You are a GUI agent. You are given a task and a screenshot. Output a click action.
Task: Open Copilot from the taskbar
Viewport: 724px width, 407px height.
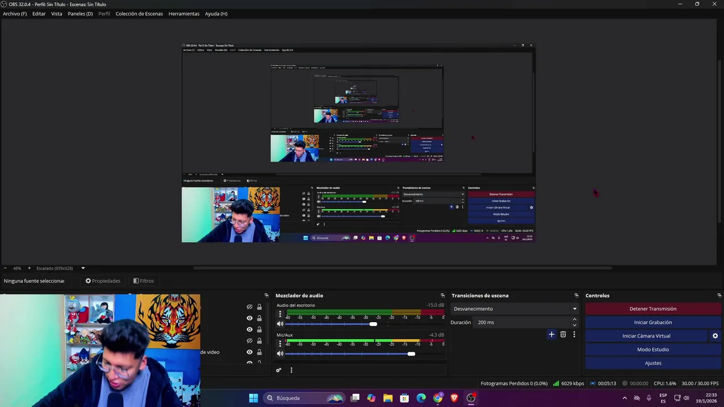pos(371,398)
